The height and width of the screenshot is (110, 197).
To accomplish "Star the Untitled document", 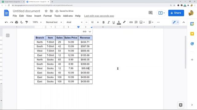I will click(x=46, y=11).
